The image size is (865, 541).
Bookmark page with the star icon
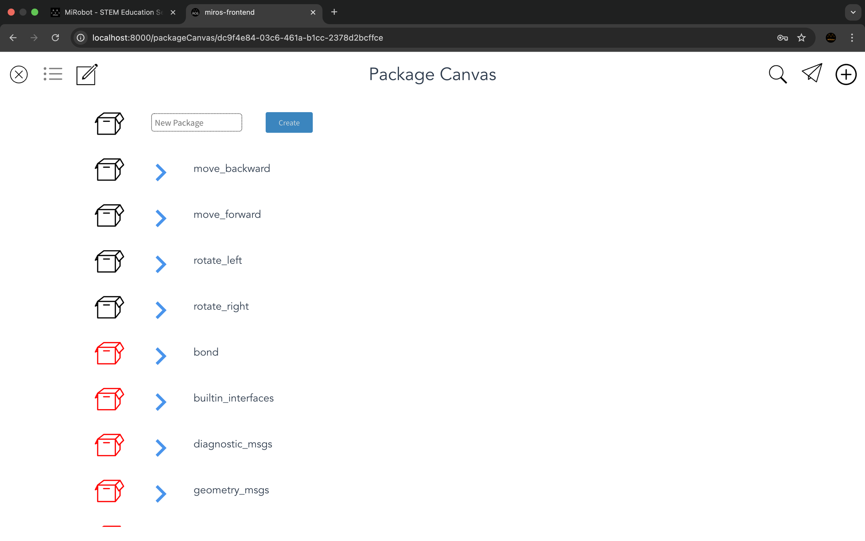(801, 38)
